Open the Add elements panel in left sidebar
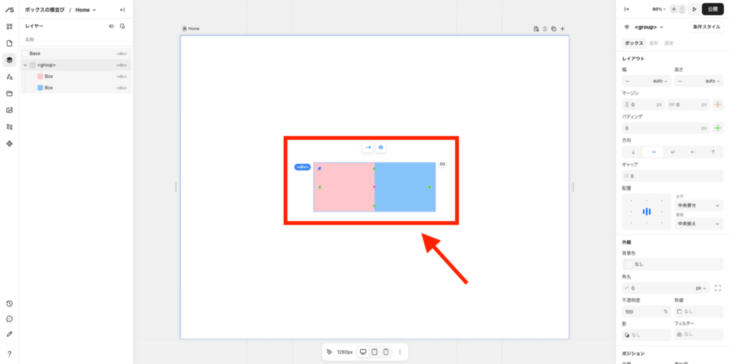The height and width of the screenshot is (364, 730). tap(9, 26)
